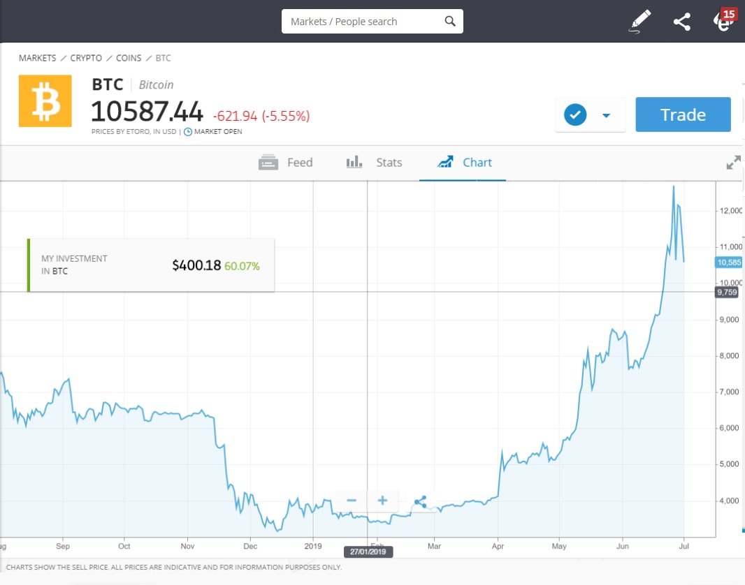The width and height of the screenshot is (745, 585).
Task: Click the 8,000 price axis label
Action: click(730, 356)
